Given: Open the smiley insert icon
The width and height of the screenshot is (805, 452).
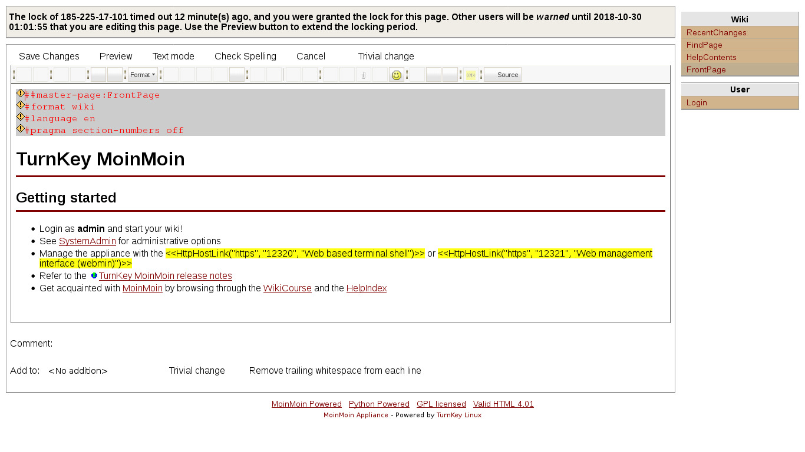Looking at the screenshot, I should tap(397, 75).
